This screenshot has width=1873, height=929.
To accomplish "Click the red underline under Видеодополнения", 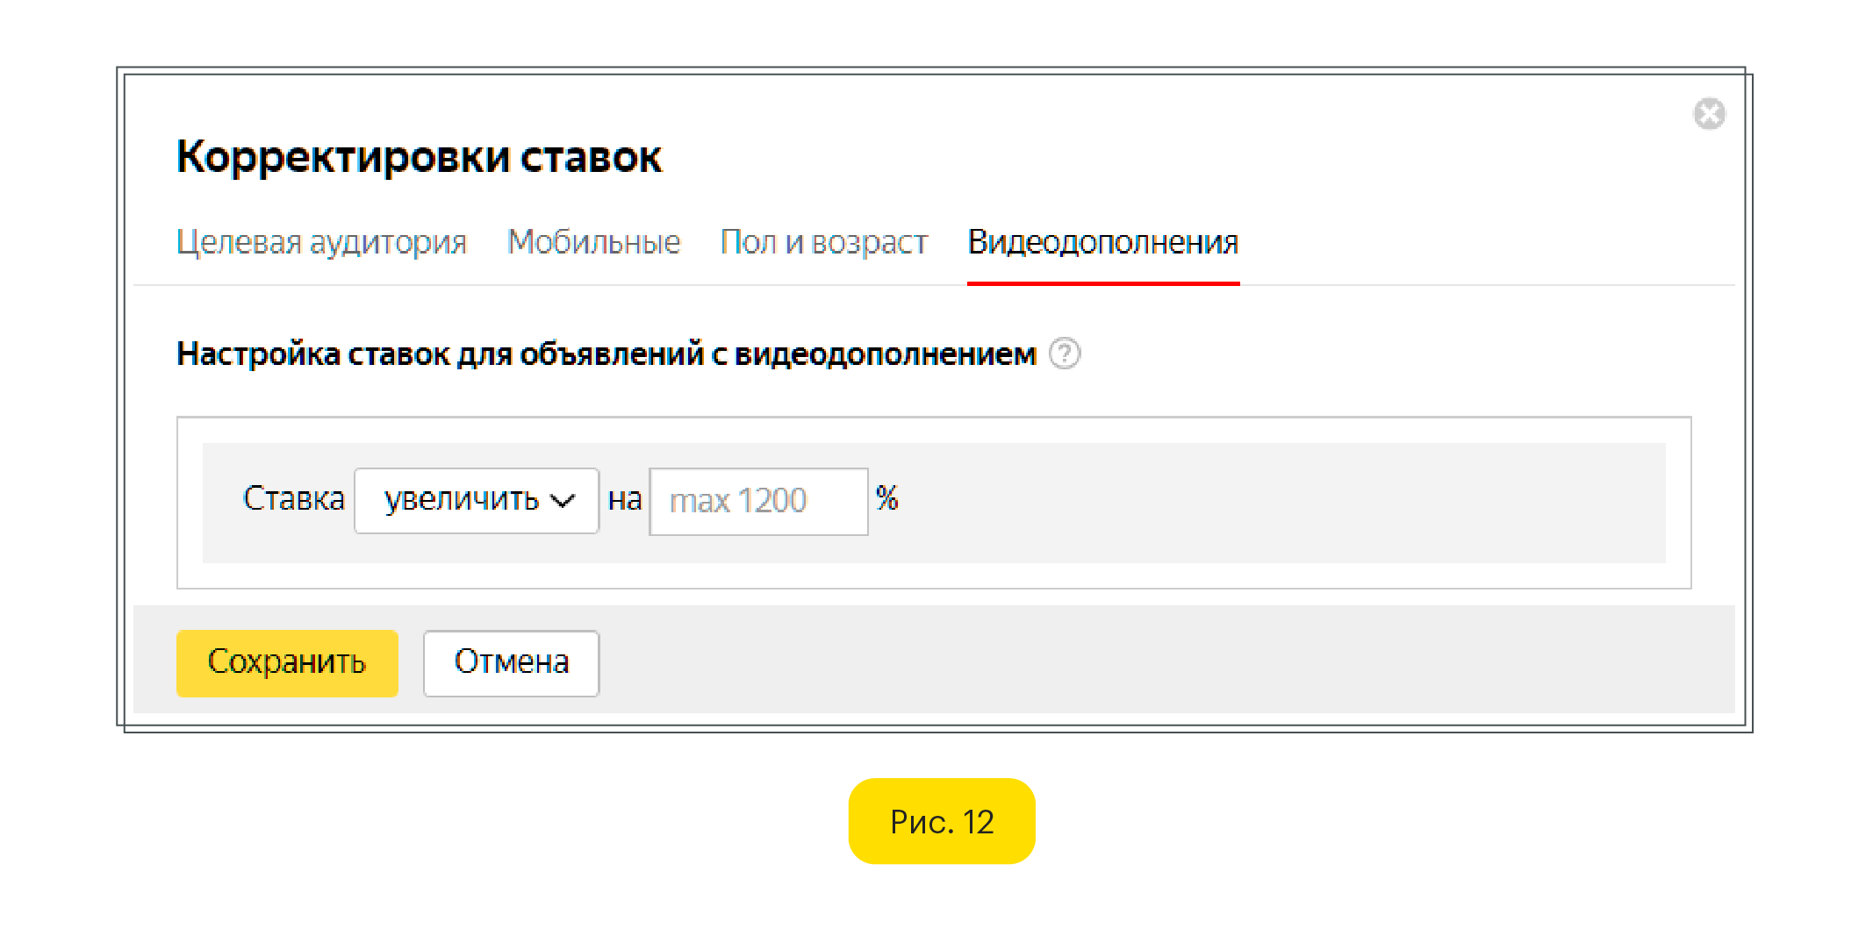I will tap(1102, 283).
